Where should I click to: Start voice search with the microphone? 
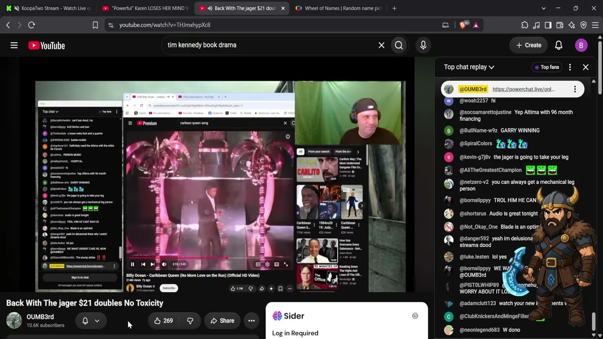tap(423, 45)
